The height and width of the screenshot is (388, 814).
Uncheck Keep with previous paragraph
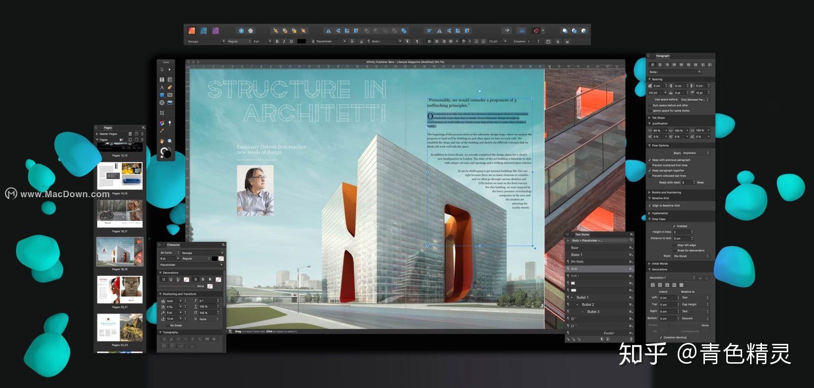[650, 160]
